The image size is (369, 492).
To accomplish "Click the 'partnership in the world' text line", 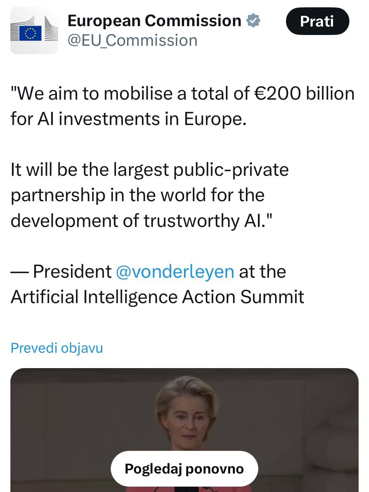I will coord(137,195).
